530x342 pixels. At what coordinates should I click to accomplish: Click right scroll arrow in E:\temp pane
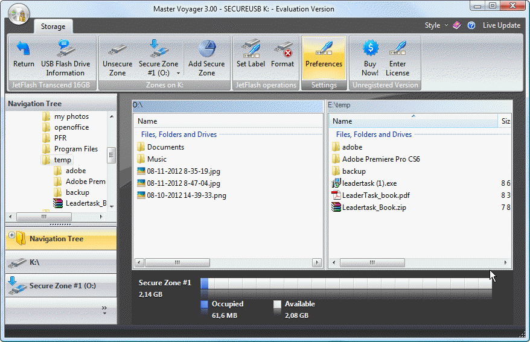coord(506,262)
